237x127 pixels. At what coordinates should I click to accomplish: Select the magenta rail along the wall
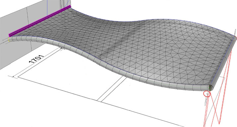[40, 21]
